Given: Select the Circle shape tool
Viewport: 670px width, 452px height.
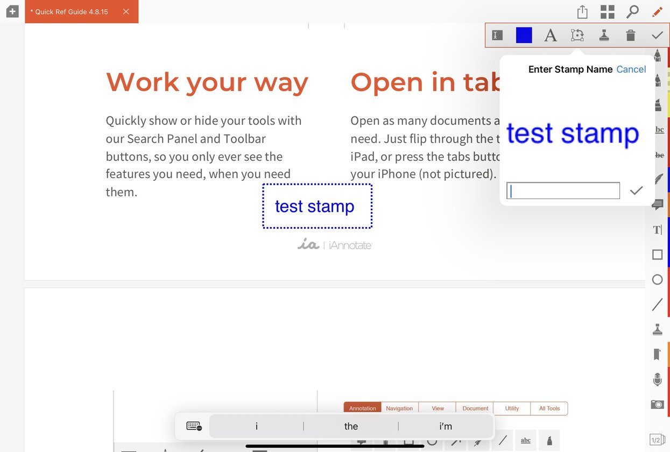Looking at the screenshot, I should [657, 279].
